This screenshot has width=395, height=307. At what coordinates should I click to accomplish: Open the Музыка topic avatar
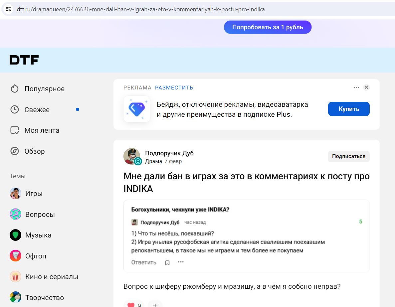[15, 235]
